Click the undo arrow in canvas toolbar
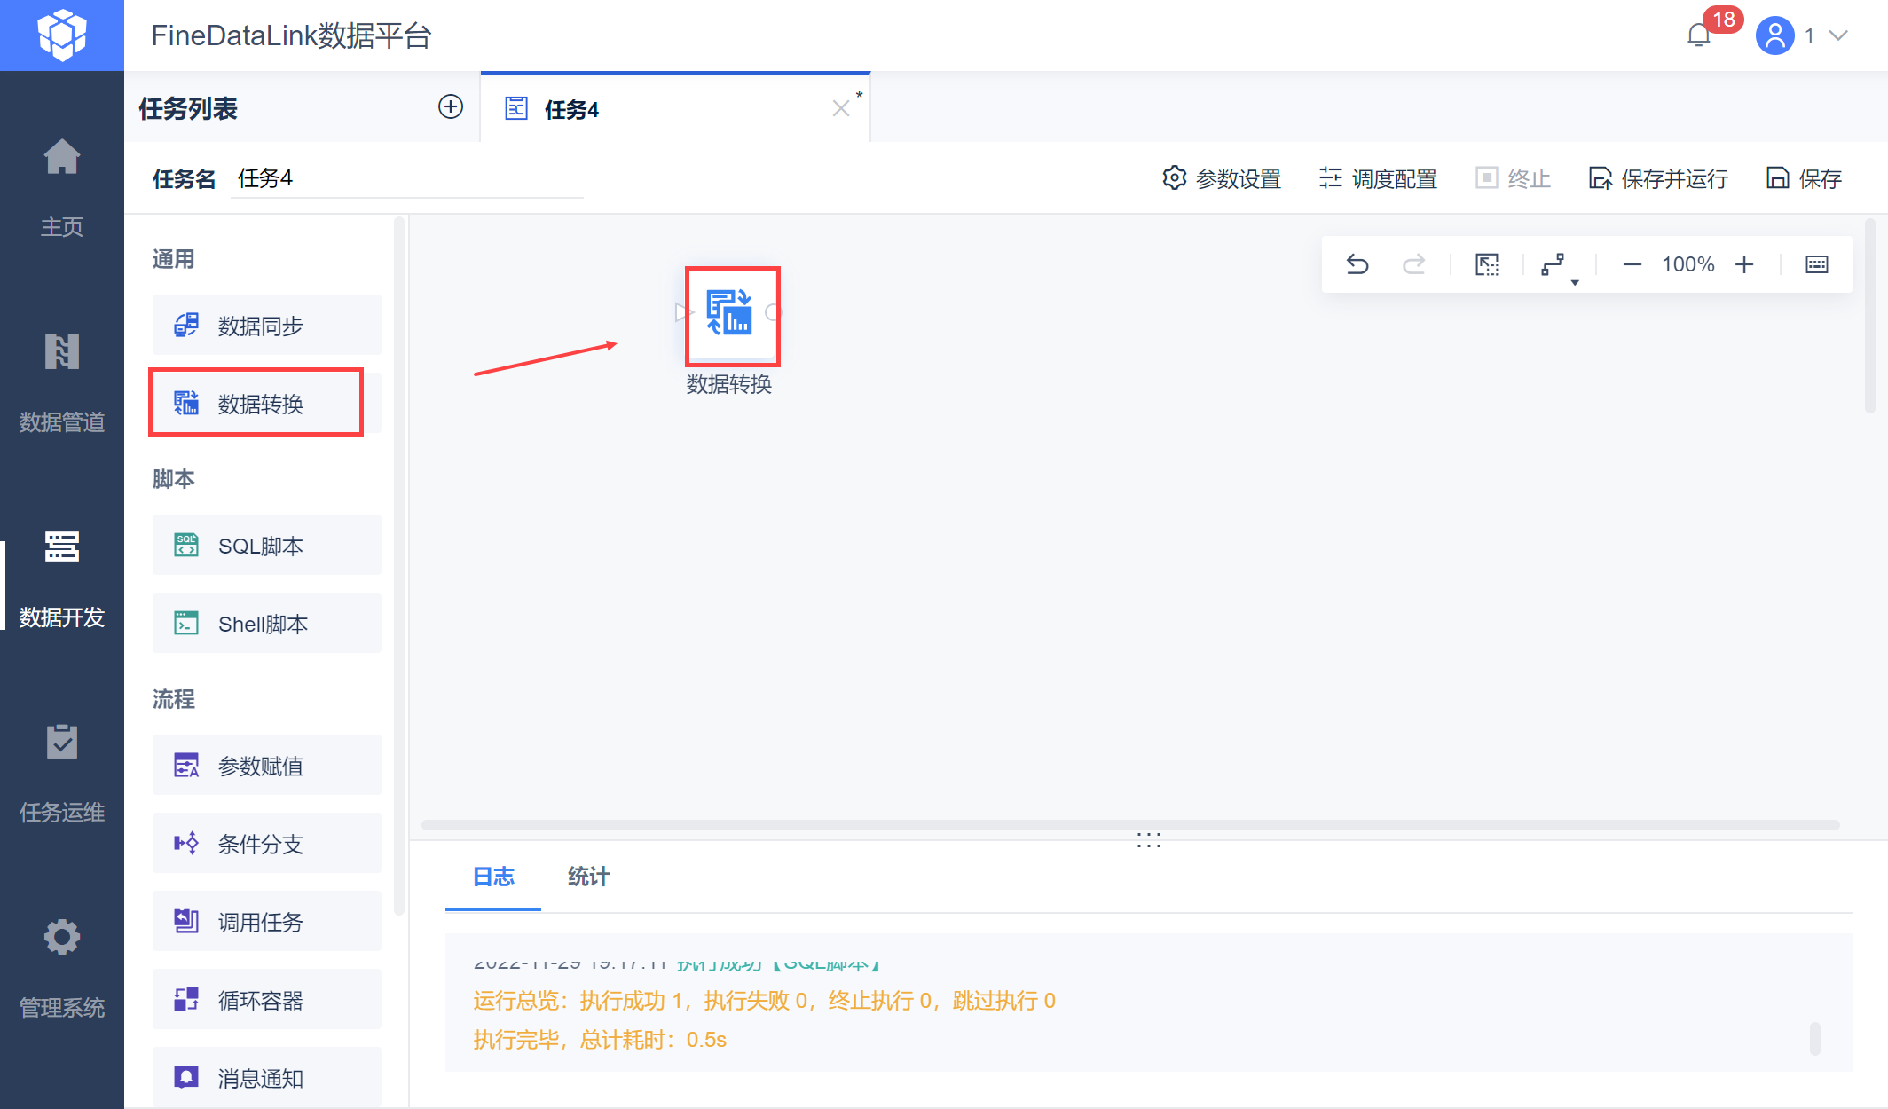 [1357, 264]
